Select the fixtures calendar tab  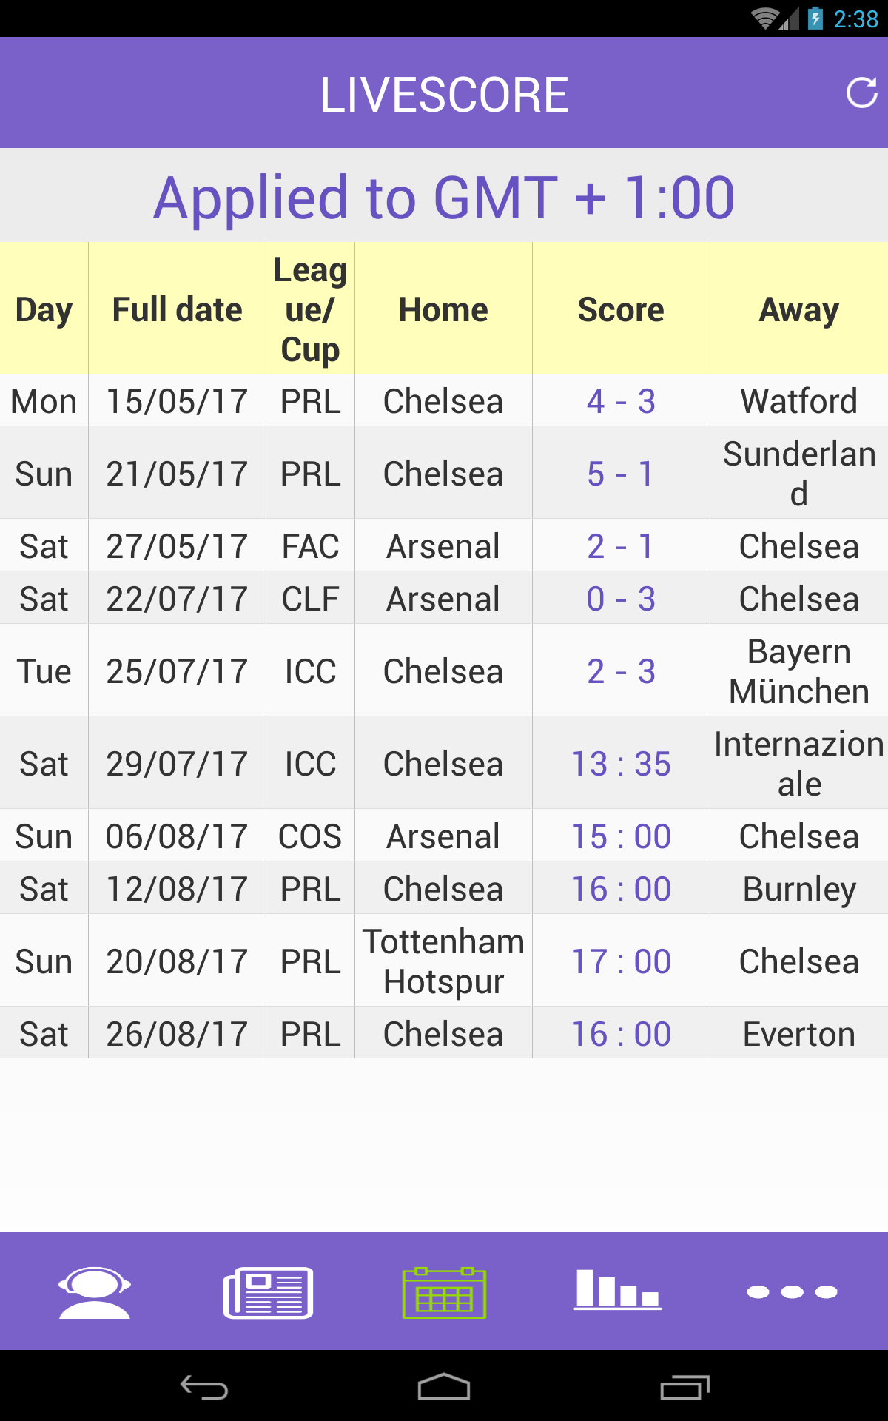[444, 1292]
